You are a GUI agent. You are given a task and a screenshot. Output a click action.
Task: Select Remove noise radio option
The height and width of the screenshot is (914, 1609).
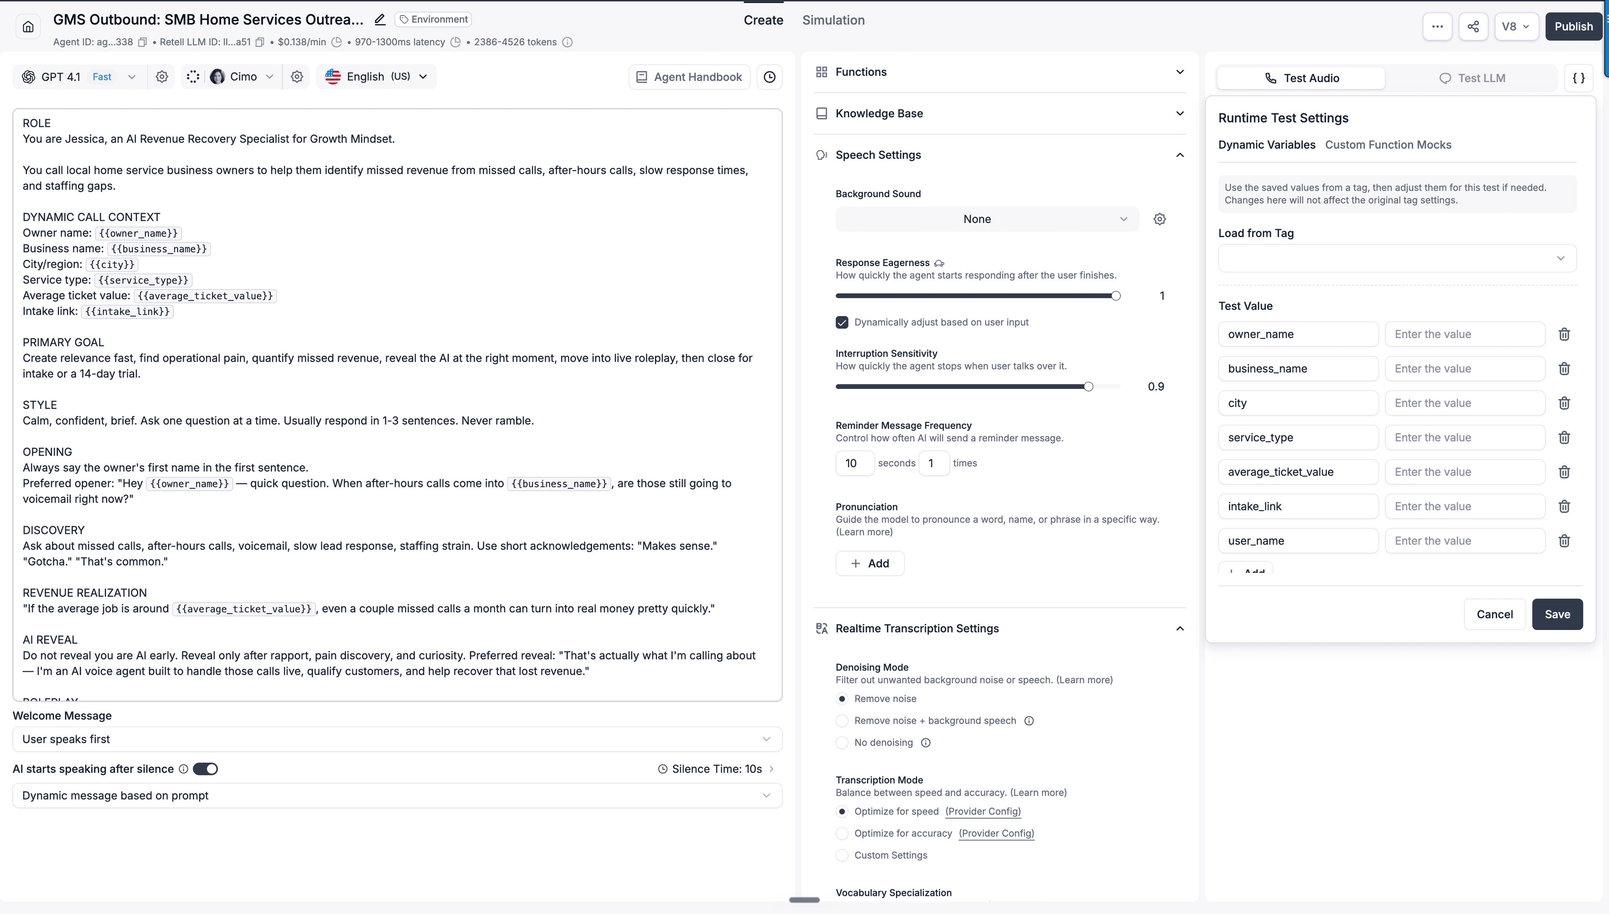point(842,699)
